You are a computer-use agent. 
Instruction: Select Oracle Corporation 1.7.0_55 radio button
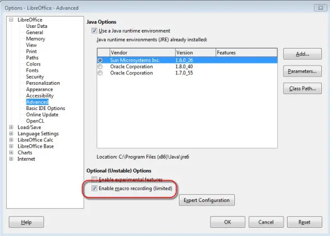(x=100, y=73)
